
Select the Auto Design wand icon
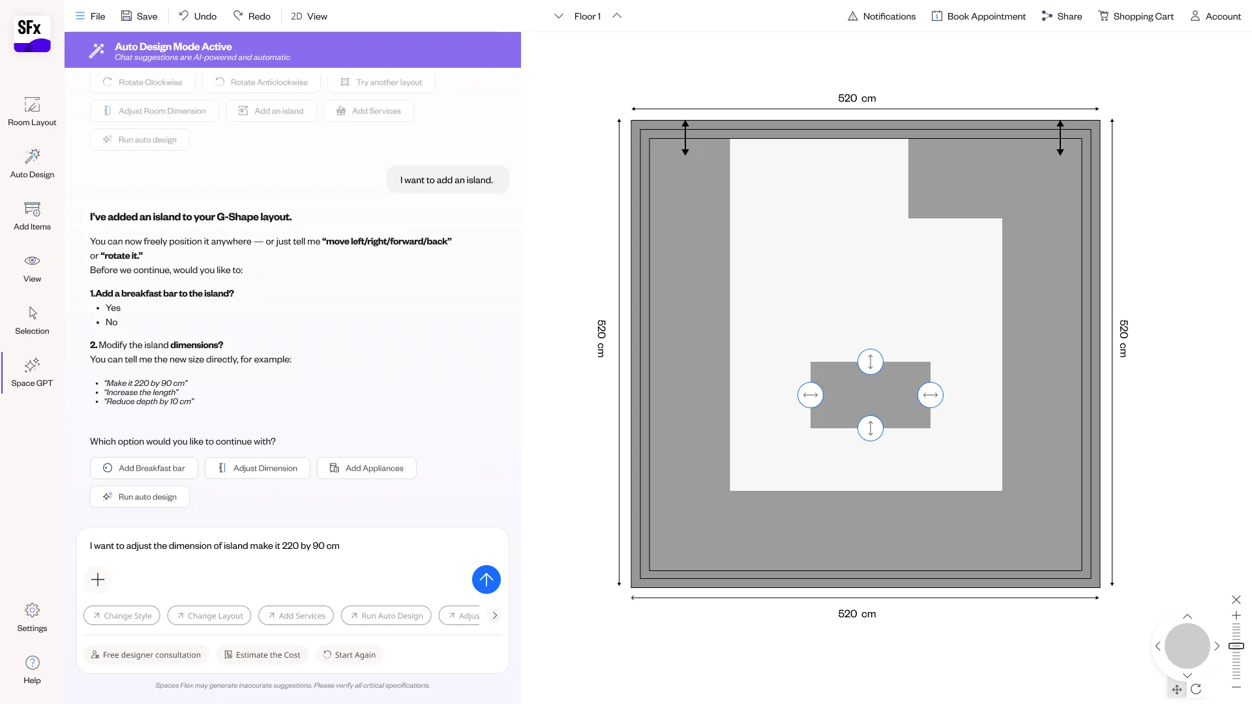coord(32,156)
